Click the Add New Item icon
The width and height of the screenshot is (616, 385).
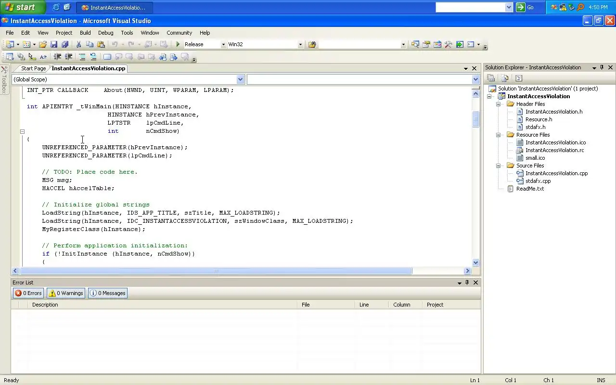pos(26,44)
